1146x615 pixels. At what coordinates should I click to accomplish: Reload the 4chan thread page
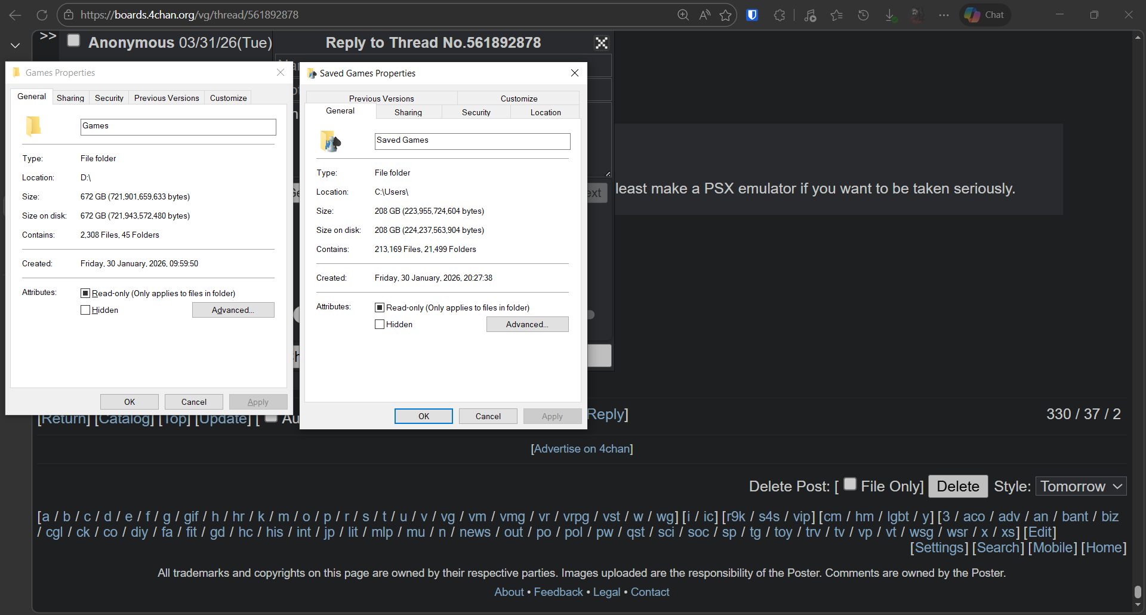pos(42,15)
